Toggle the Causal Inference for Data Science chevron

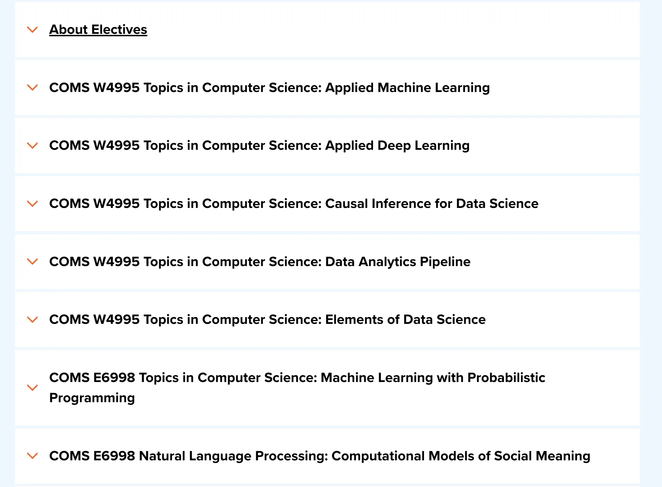point(32,204)
